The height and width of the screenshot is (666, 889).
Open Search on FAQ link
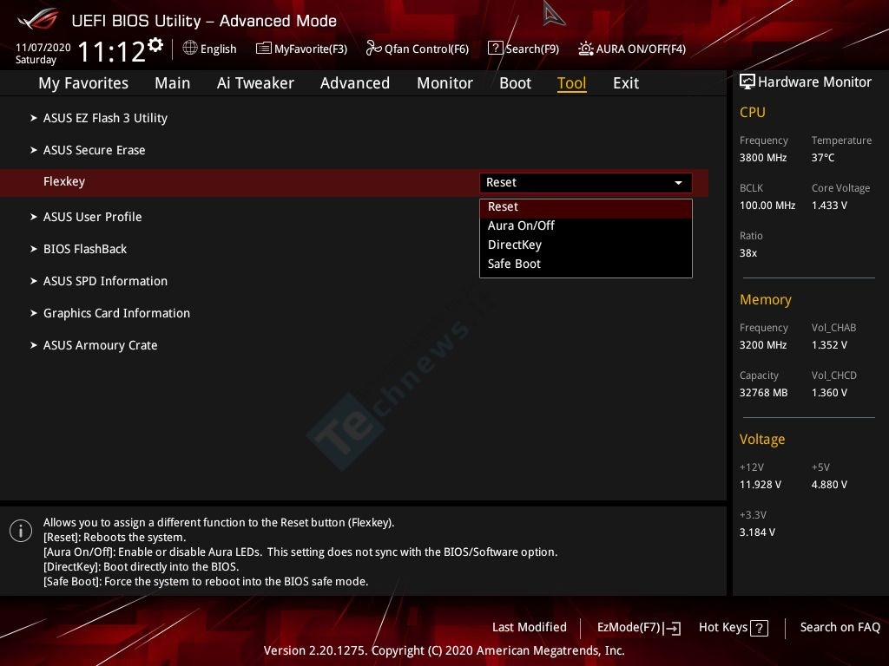tap(840, 628)
